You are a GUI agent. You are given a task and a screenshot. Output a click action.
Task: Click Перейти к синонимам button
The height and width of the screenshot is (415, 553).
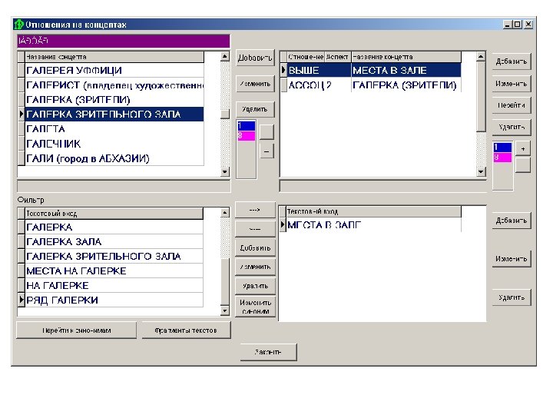point(77,330)
